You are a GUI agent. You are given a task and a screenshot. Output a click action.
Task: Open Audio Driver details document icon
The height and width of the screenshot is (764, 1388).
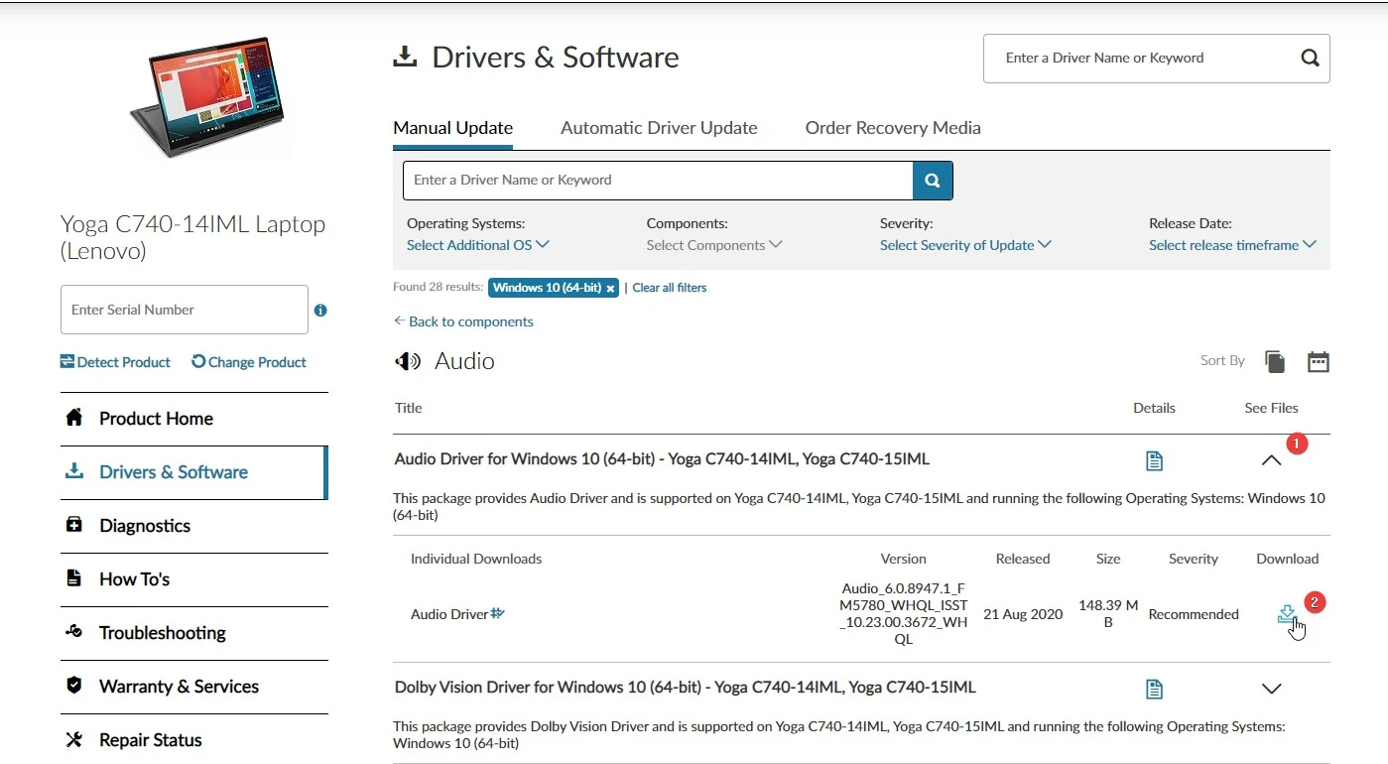click(x=1154, y=460)
